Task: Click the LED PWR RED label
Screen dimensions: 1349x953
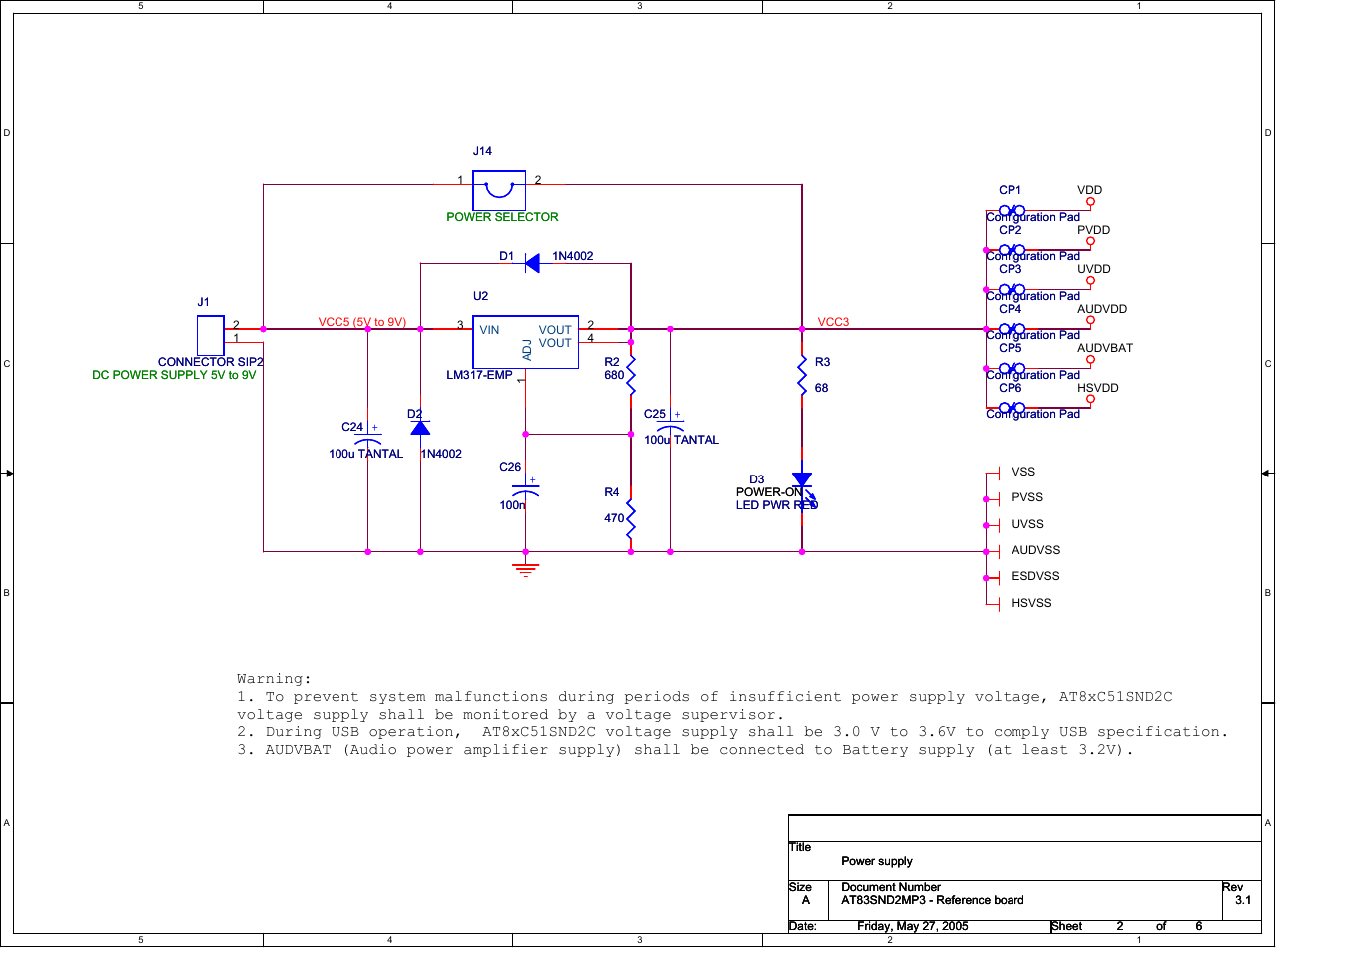Action: click(777, 505)
